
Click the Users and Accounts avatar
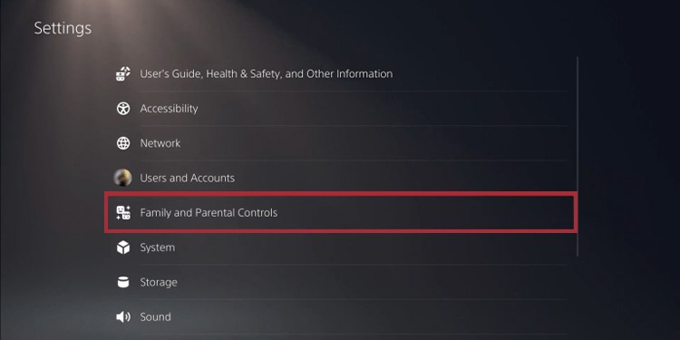coord(122,178)
